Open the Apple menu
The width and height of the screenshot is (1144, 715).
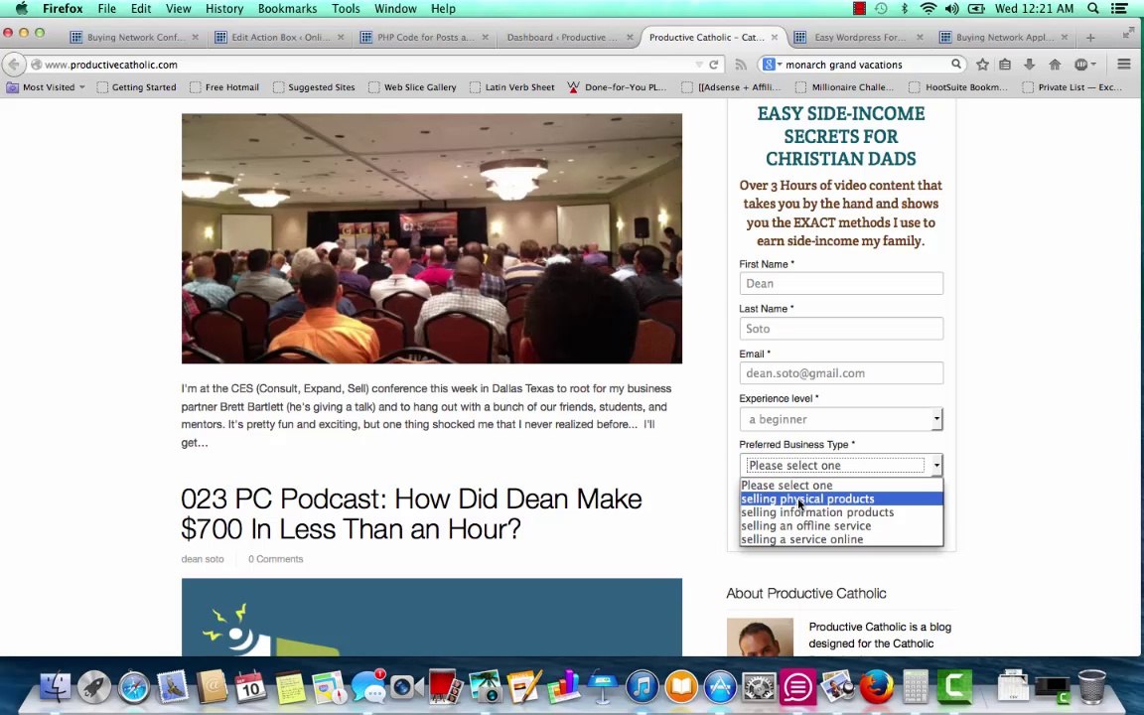21,9
